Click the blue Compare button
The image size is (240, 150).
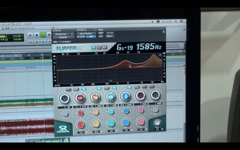[91, 37]
